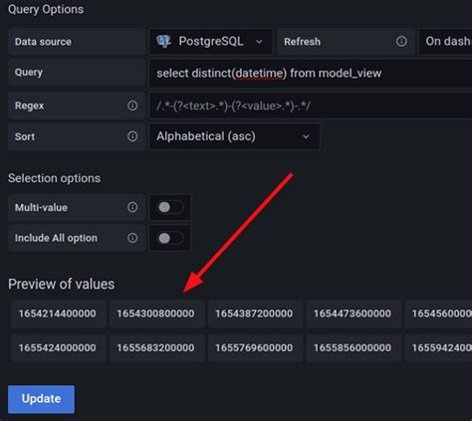Screen dimensions: 472x421
Task: Click into the Query text field
Action: pos(311,74)
